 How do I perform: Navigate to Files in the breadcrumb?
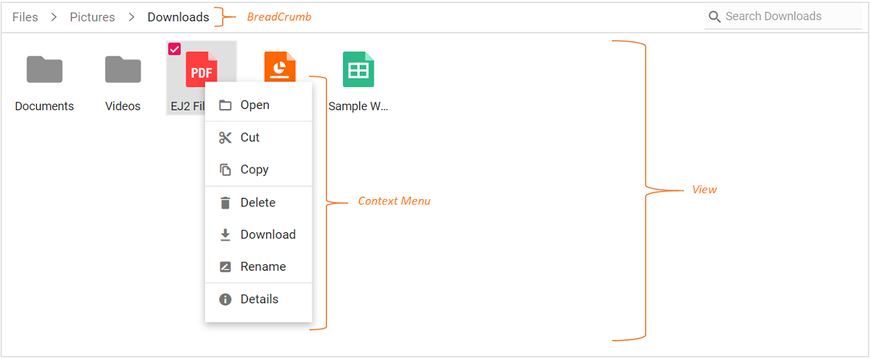pyautogui.click(x=25, y=17)
